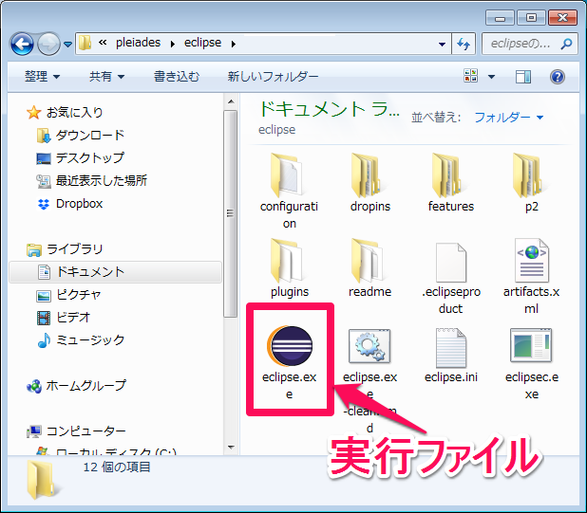Show the preview pane

point(523,77)
